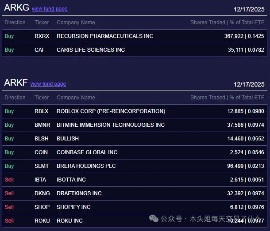Screen dimensions: 270x231
Task: Click shares value 2,524 | 0.0546
Action: [247, 152]
